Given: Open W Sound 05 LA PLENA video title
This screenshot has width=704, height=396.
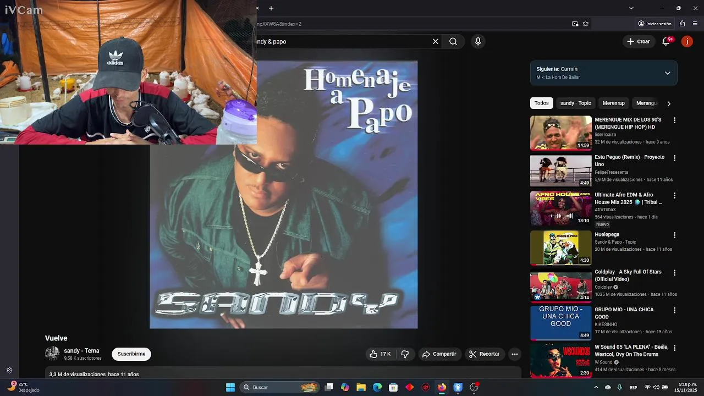Looking at the screenshot, I should pos(631,351).
